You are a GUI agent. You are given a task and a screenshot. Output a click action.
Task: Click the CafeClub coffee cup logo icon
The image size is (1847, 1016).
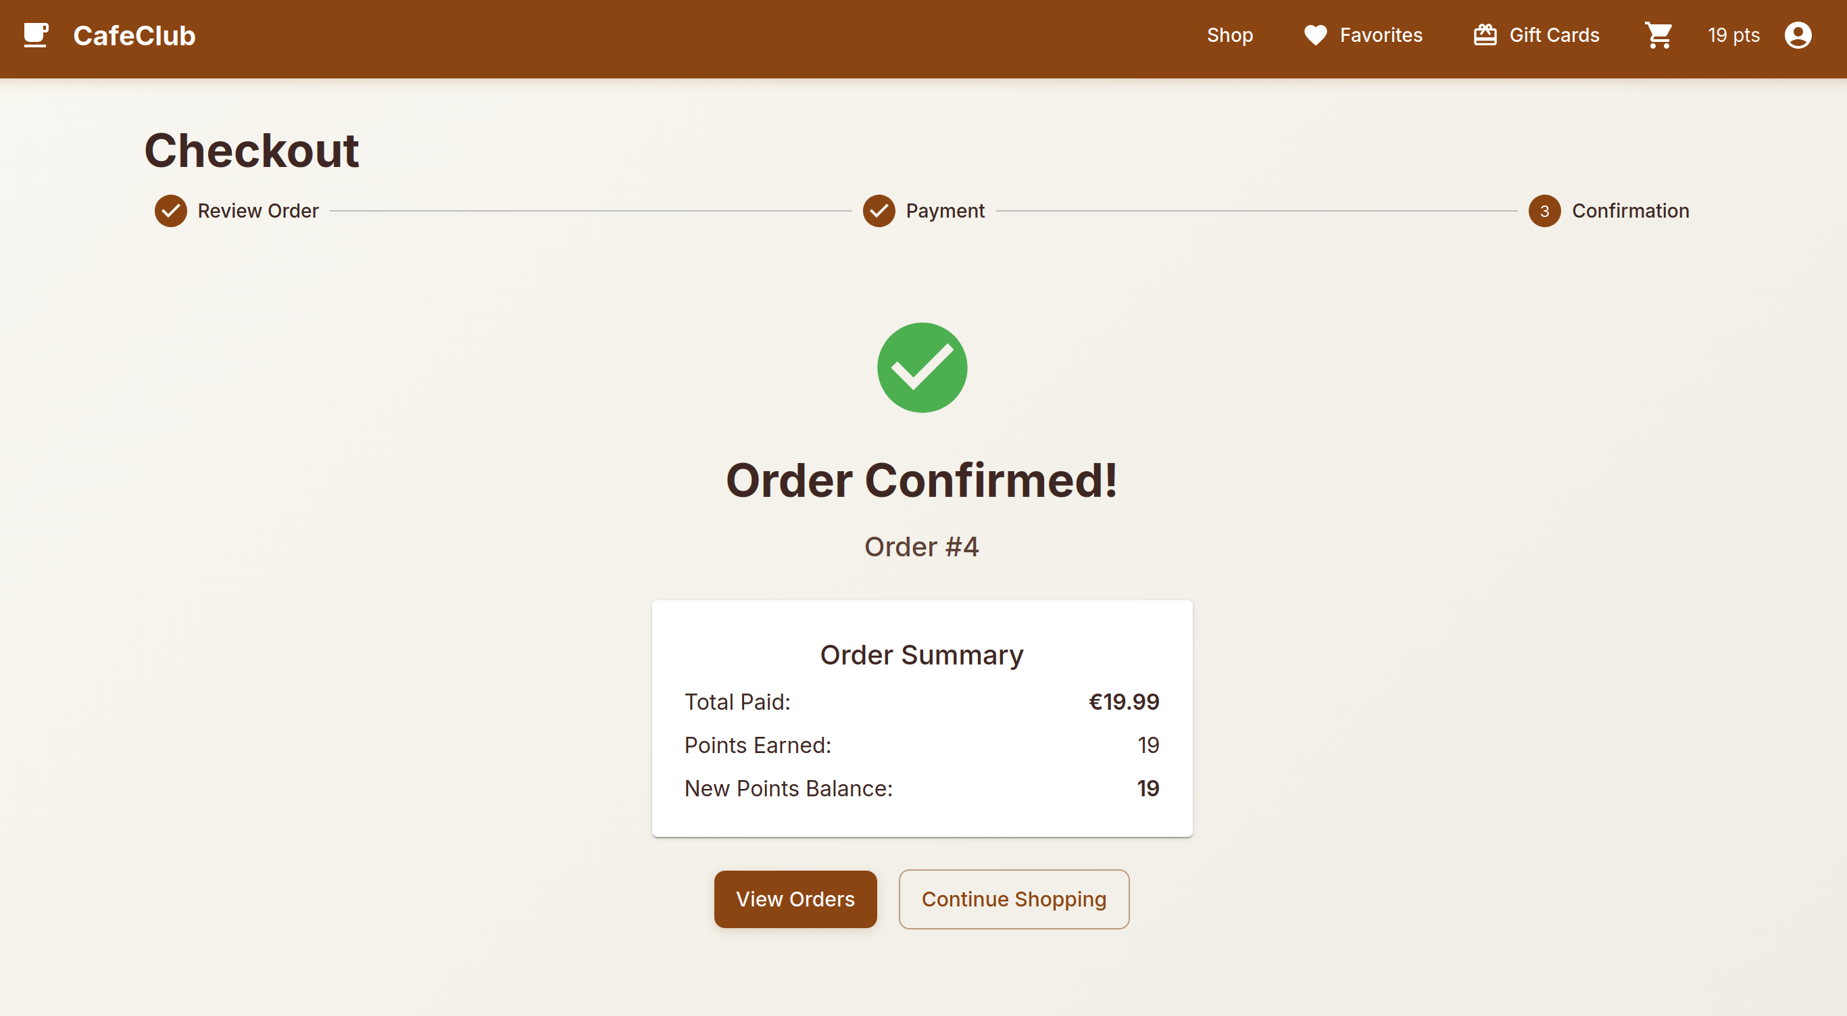pos(36,35)
